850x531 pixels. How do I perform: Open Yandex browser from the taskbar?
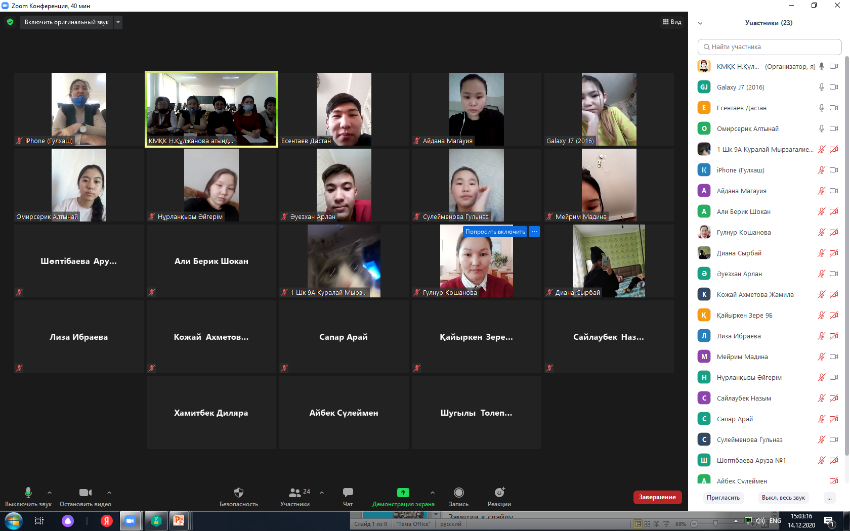click(106, 521)
